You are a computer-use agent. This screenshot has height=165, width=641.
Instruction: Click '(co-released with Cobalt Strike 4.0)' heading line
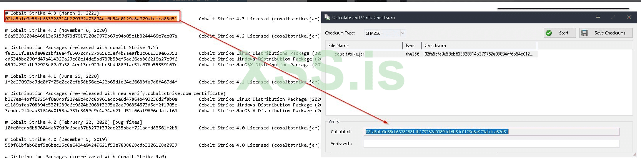pyautogui.click(x=85, y=157)
